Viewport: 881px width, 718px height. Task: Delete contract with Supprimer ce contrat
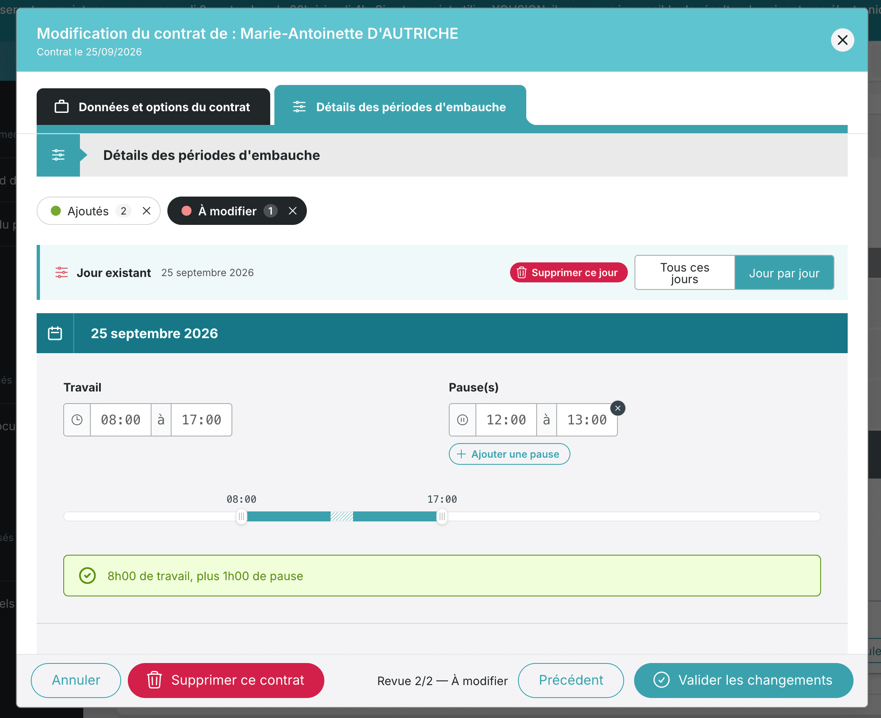(x=226, y=680)
